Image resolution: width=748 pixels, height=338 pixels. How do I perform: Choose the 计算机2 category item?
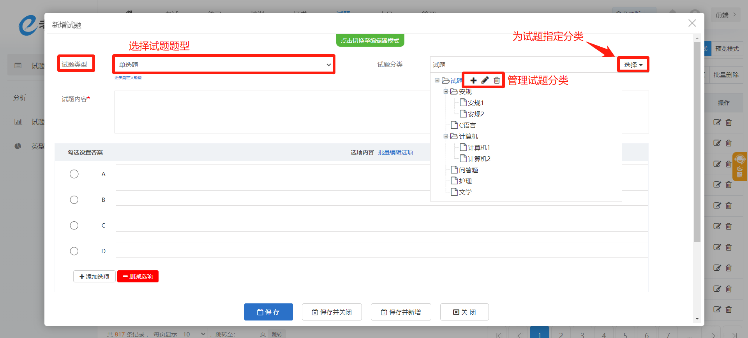479,159
